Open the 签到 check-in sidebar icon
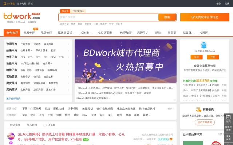 click(x=228, y=119)
